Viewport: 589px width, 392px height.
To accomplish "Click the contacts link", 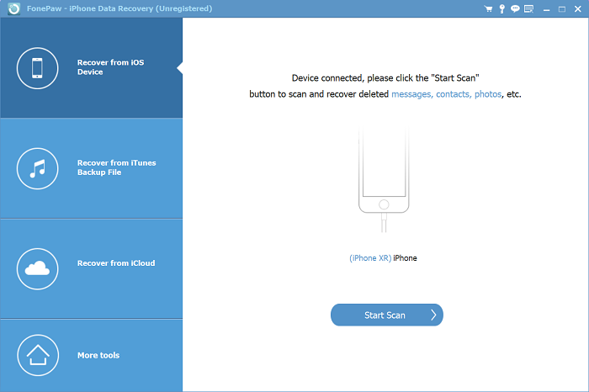I will click(x=454, y=94).
